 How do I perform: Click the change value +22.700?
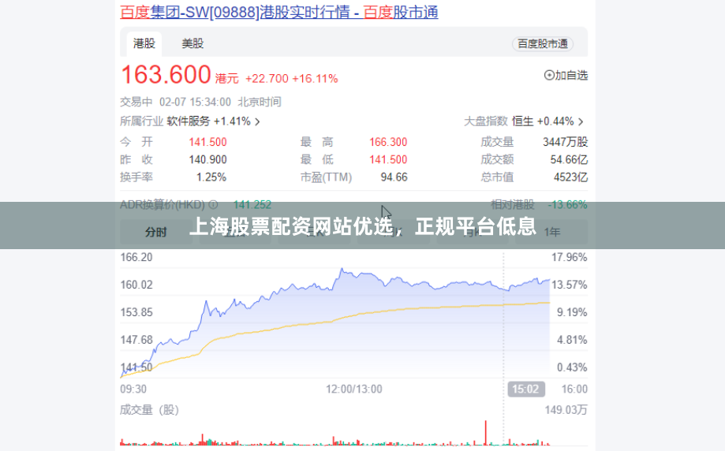[x=267, y=79]
